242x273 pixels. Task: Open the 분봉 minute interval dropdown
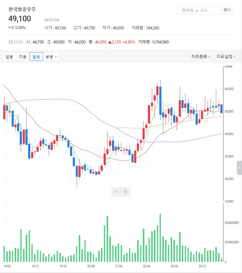click(x=52, y=57)
